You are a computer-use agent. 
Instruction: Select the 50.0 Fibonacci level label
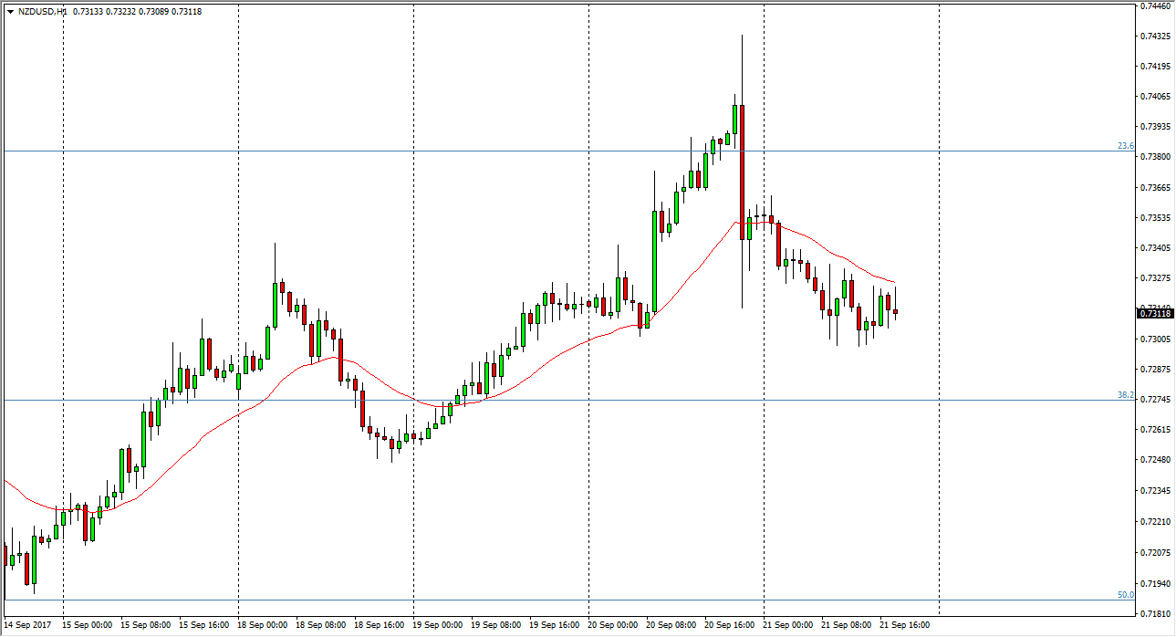(x=1125, y=595)
